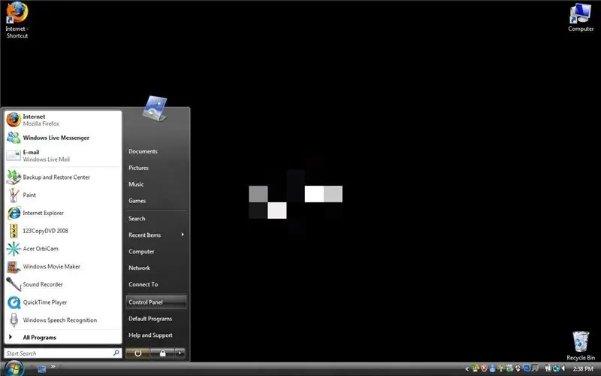Open Internet Explorer in Start menu
This screenshot has width=601, height=376.
63,213
